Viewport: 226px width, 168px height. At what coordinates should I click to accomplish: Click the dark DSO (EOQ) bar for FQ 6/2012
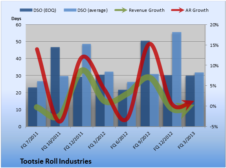[123, 108]
